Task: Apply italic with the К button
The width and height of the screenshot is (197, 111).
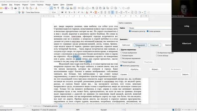Action: (66, 12)
